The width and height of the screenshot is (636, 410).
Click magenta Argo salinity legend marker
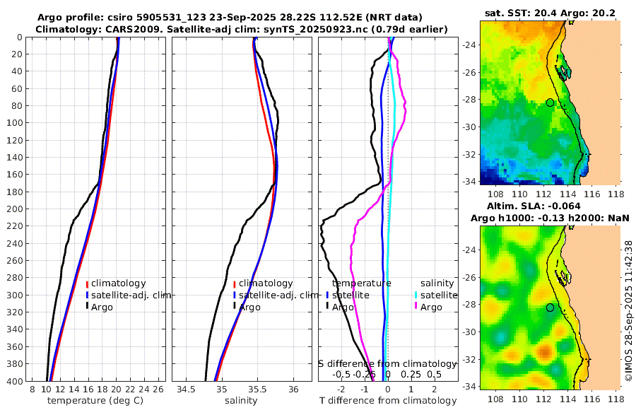[416, 305]
